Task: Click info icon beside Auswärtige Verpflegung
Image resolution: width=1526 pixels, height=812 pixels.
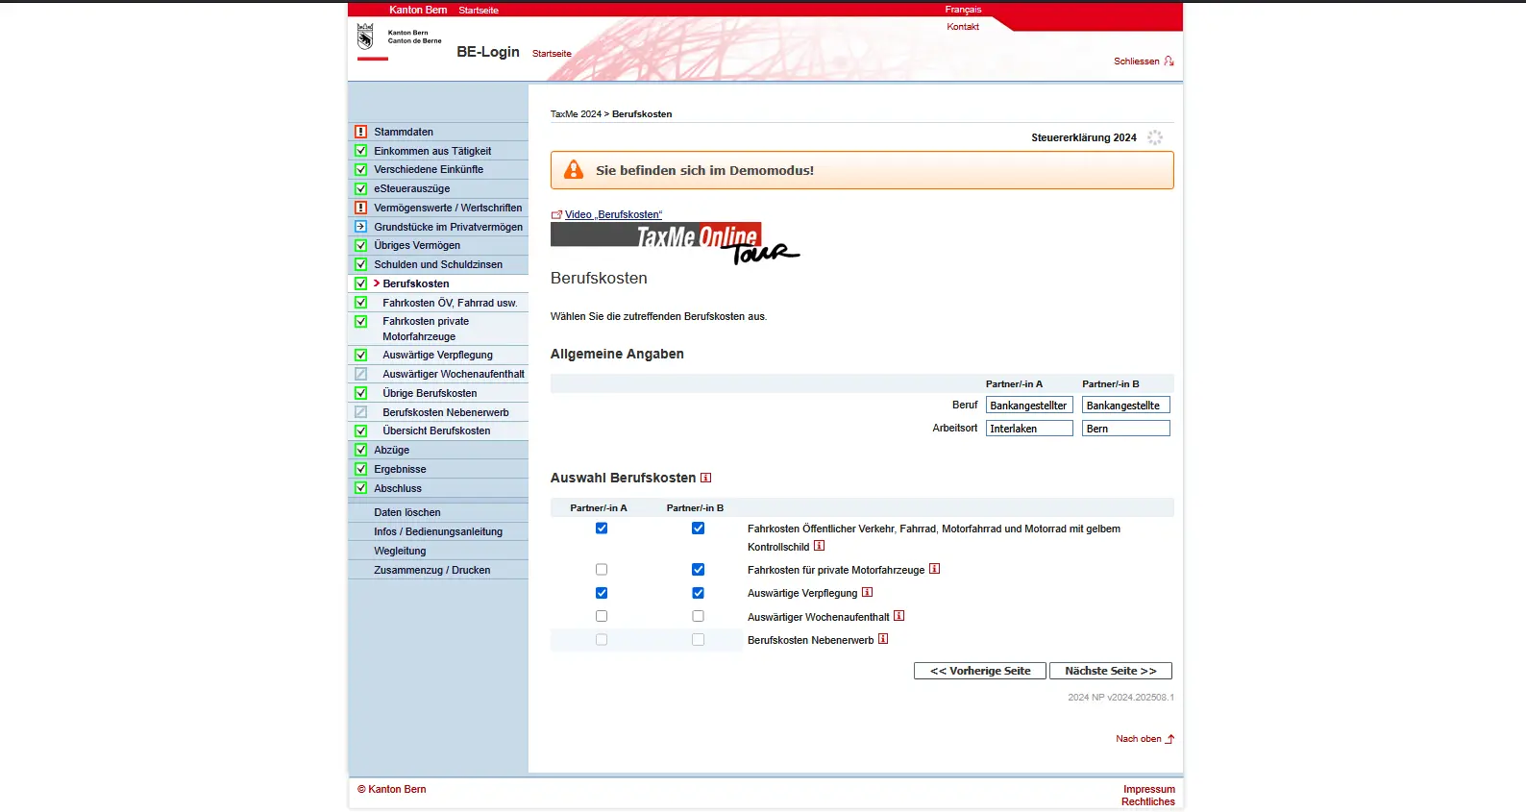Action: coord(867,592)
